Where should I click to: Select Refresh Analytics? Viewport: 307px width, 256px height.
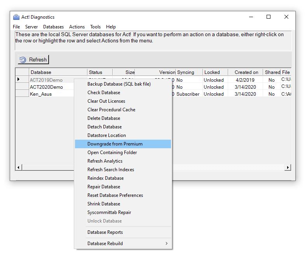click(123, 161)
